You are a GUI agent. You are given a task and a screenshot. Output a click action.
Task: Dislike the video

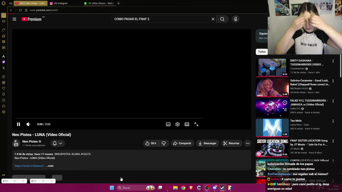pyautogui.click(x=164, y=143)
